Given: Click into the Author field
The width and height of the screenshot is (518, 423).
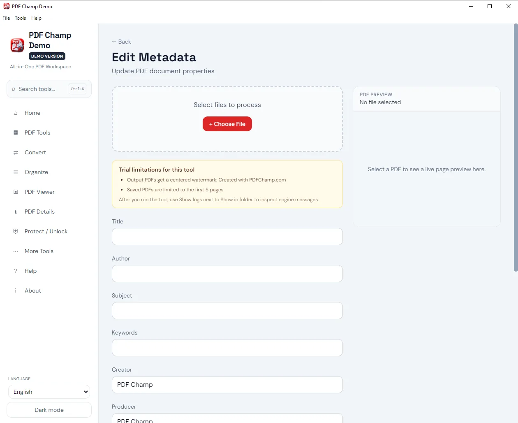Looking at the screenshot, I should point(227,274).
